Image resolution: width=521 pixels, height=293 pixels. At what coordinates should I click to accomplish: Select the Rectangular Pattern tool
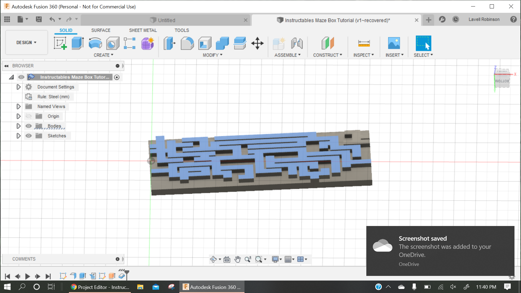130,43
